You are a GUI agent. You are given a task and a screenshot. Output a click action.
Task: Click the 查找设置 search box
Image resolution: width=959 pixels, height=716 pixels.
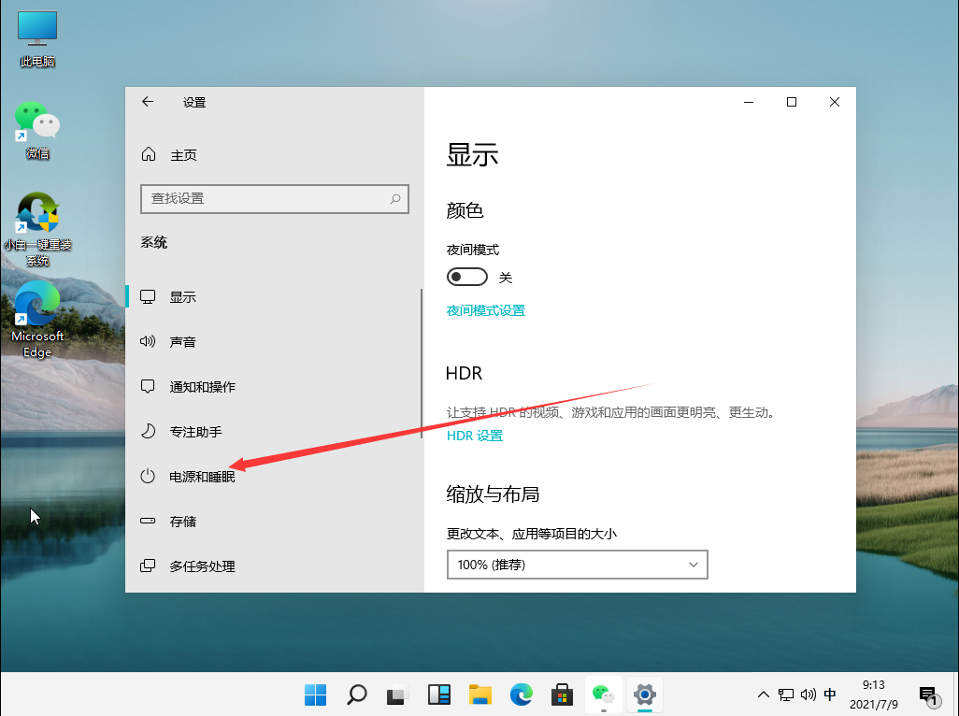pyautogui.click(x=274, y=198)
